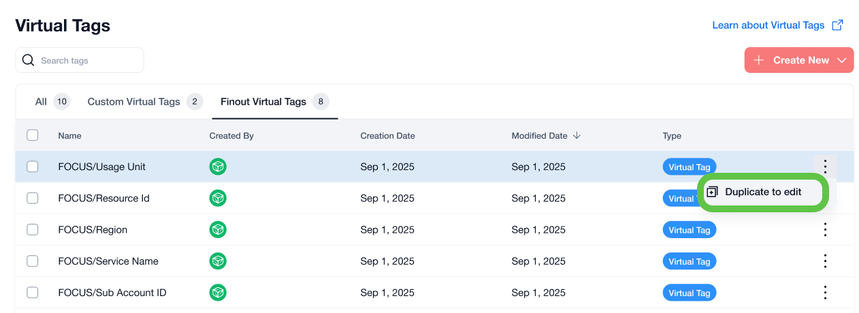Click the magnifier icon in search box
Screen dimensions: 859x313
(x=28, y=61)
